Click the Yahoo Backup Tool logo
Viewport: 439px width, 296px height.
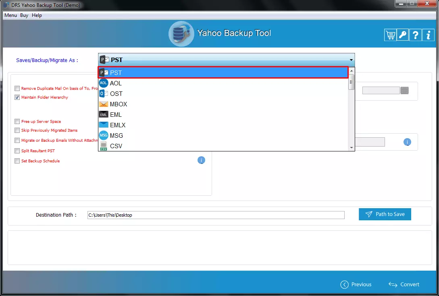click(181, 34)
